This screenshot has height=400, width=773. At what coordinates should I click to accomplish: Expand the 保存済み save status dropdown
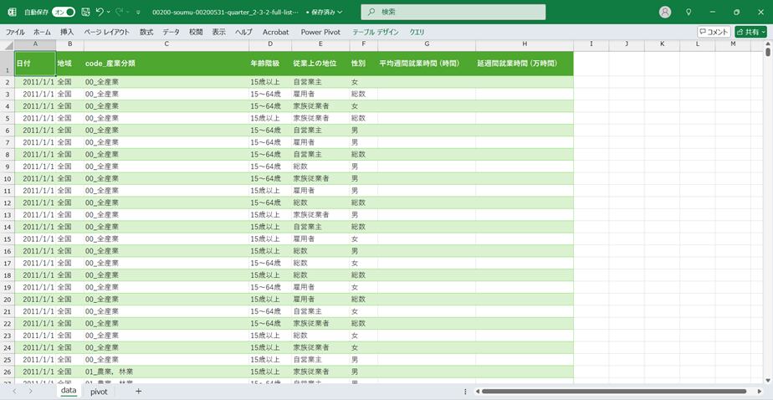[324, 13]
